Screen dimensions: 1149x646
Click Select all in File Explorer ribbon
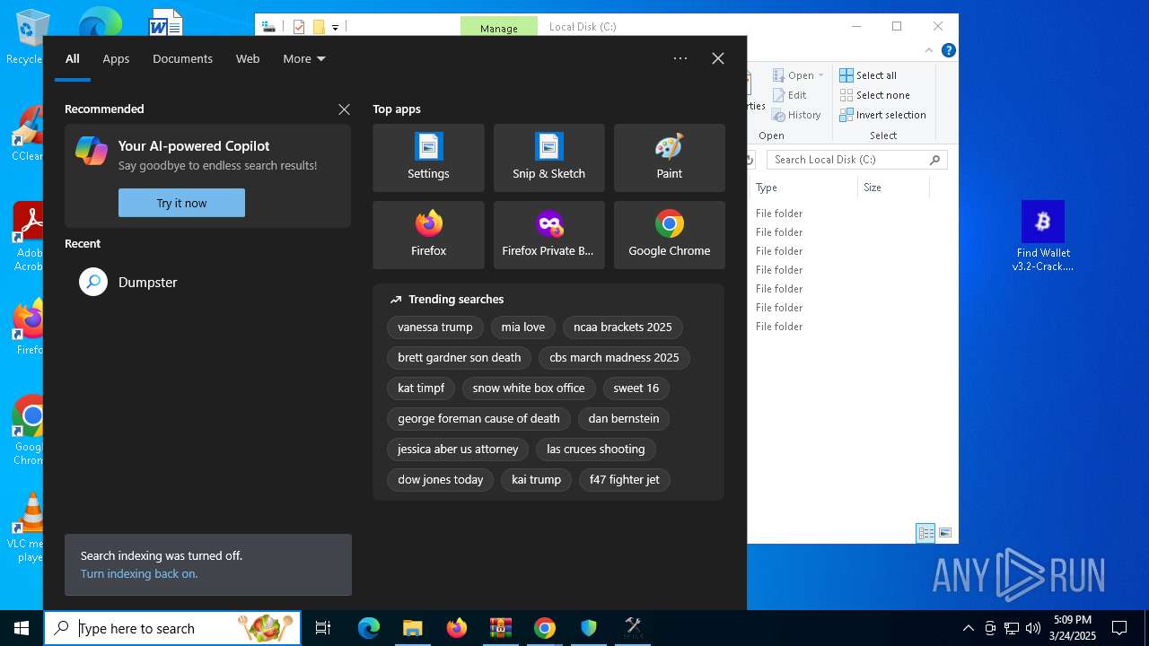click(x=868, y=75)
